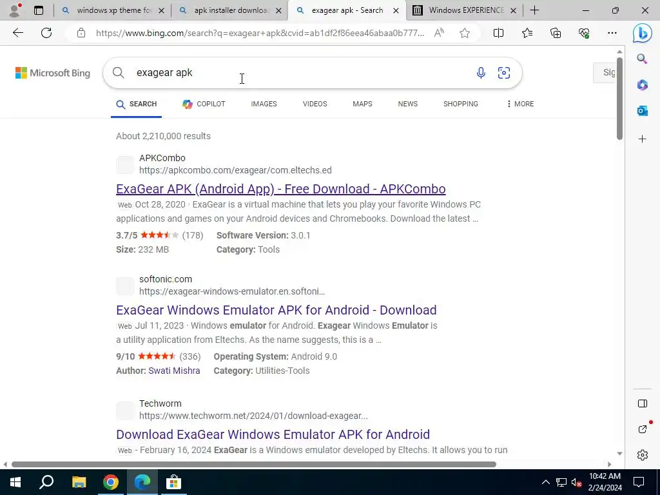This screenshot has width=660, height=495.
Task: Click the sidebar settings gear icon
Action: pyautogui.click(x=643, y=455)
